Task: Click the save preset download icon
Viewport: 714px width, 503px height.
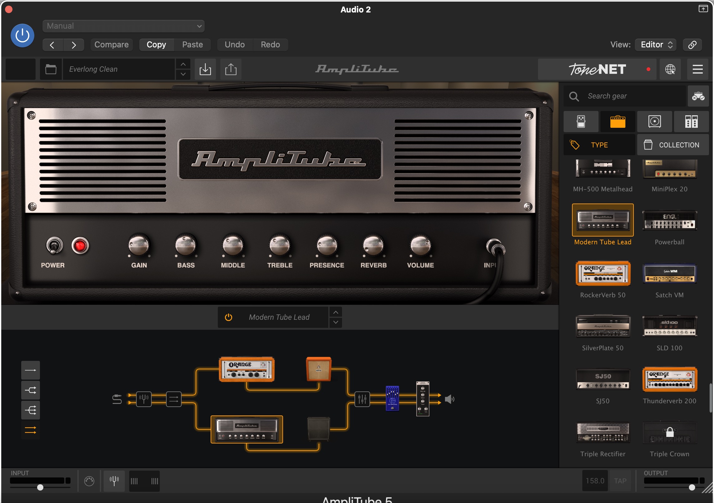Action: (x=205, y=69)
